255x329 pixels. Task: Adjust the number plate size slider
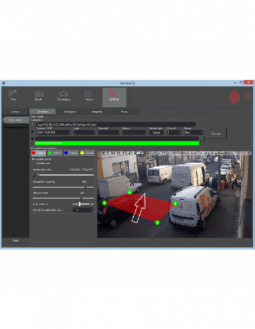(63, 175)
